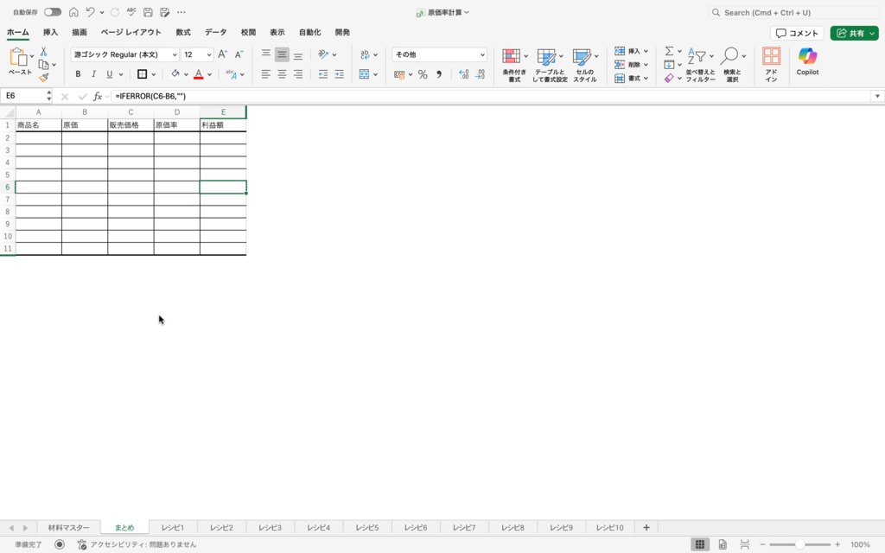Apply the fill color bucket
Screen dimensions: 885x553
tap(175, 74)
